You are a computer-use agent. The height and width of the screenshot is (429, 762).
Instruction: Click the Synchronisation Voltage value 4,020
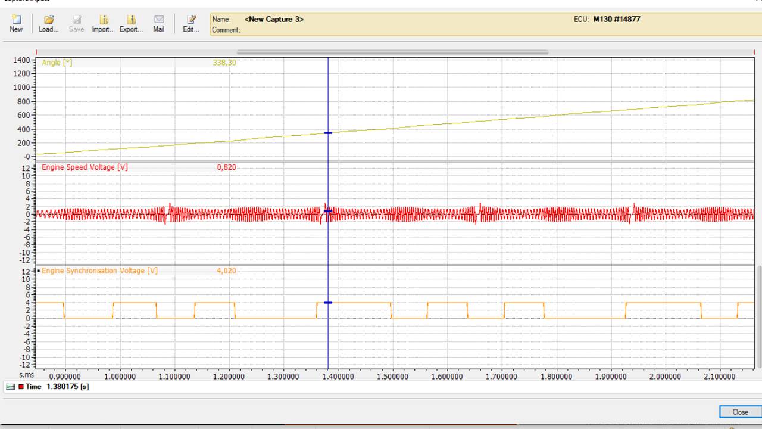[x=227, y=271]
